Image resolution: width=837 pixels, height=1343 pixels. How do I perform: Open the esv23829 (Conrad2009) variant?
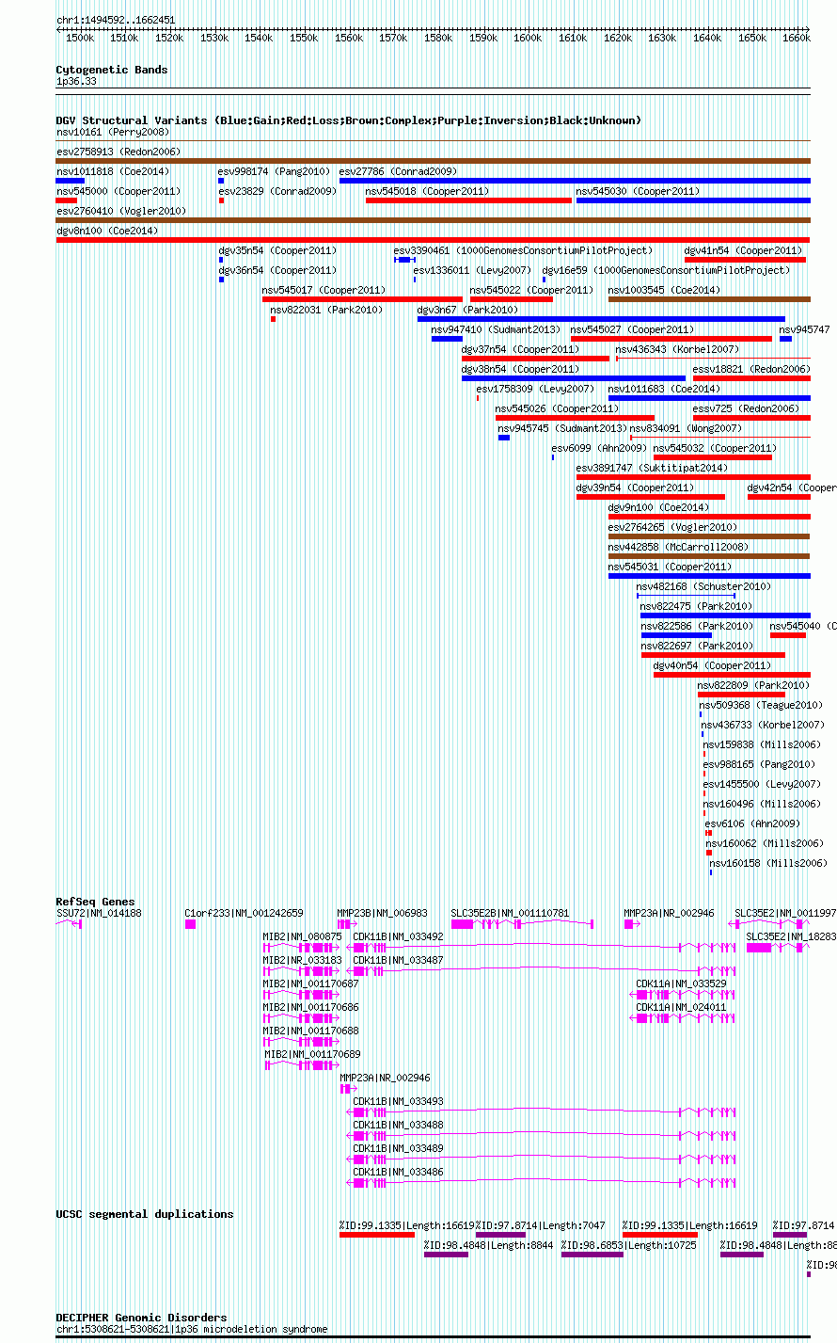[277, 191]
